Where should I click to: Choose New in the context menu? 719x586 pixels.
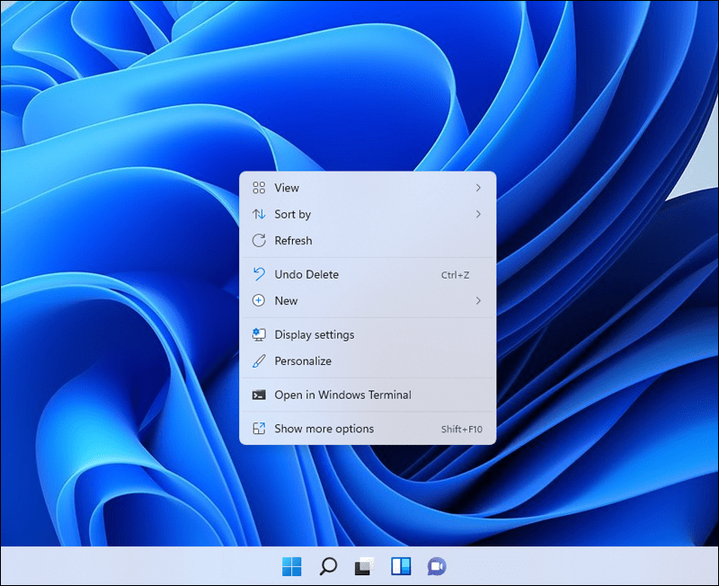pyautogui.click(x=368, y=300)
